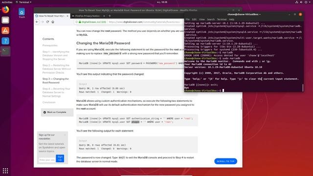Open the Trash desktop icon

pyautogui.click(x=22, y=13)
